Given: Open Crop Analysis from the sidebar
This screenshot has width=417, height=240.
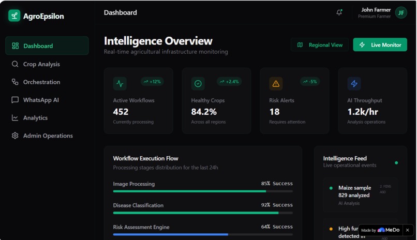Looking at the screenshot, I should point(47,64).
